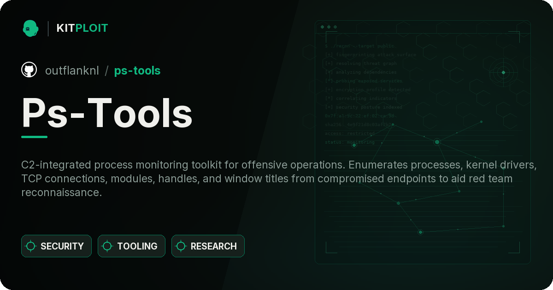Select the SECURITY tag badge

coord(56,246)
